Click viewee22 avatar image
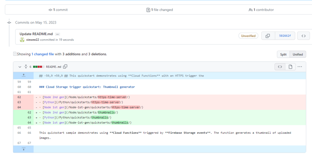This screenshot has width=312, height=160. pos(22,40)
